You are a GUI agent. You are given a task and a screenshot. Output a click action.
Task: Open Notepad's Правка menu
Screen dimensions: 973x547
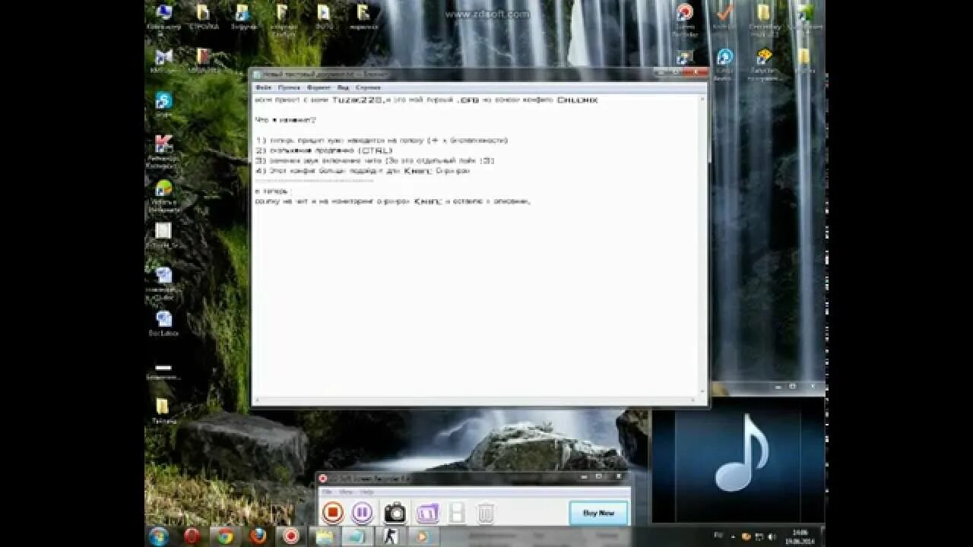[x=288, y=87]
